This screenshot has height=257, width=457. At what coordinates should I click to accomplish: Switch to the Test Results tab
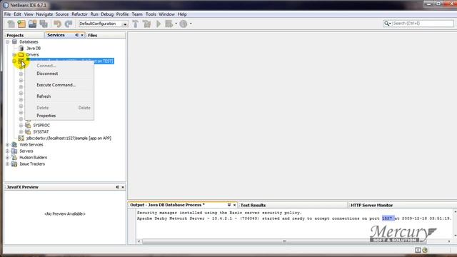(x=253, y=205)
